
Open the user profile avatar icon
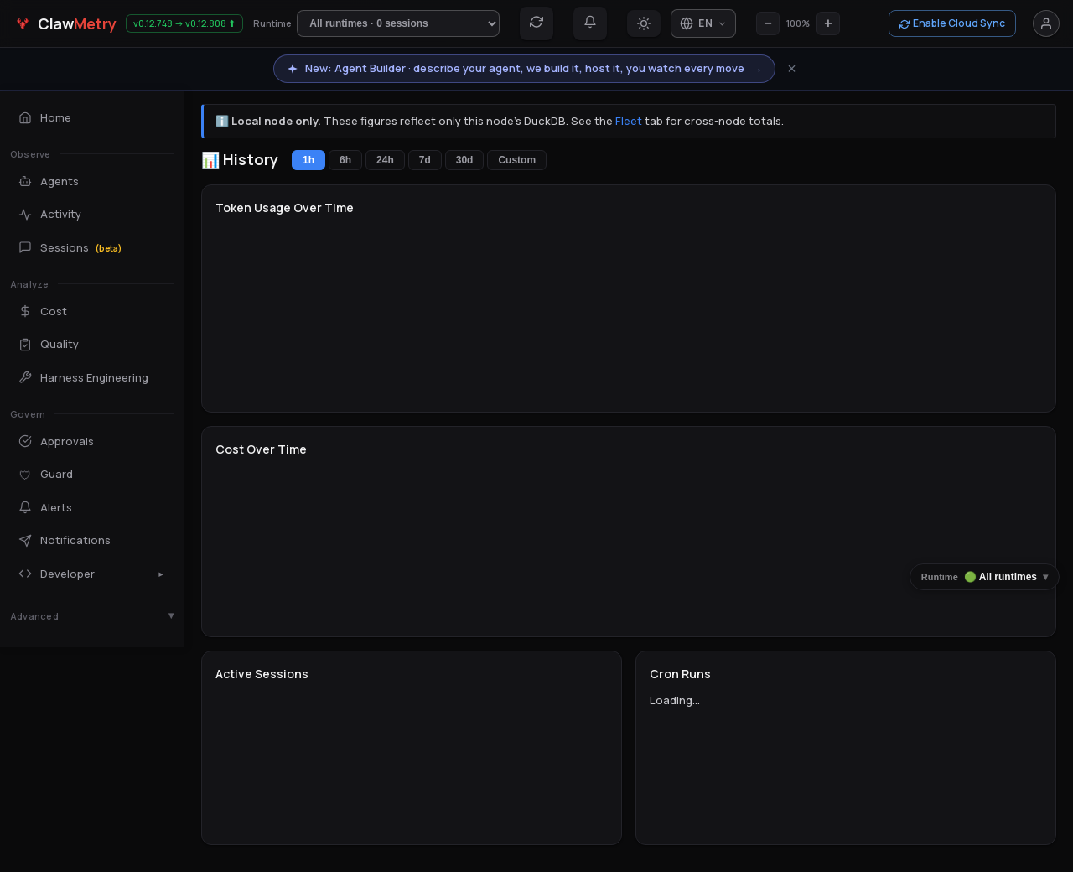tap(1046, 23)
